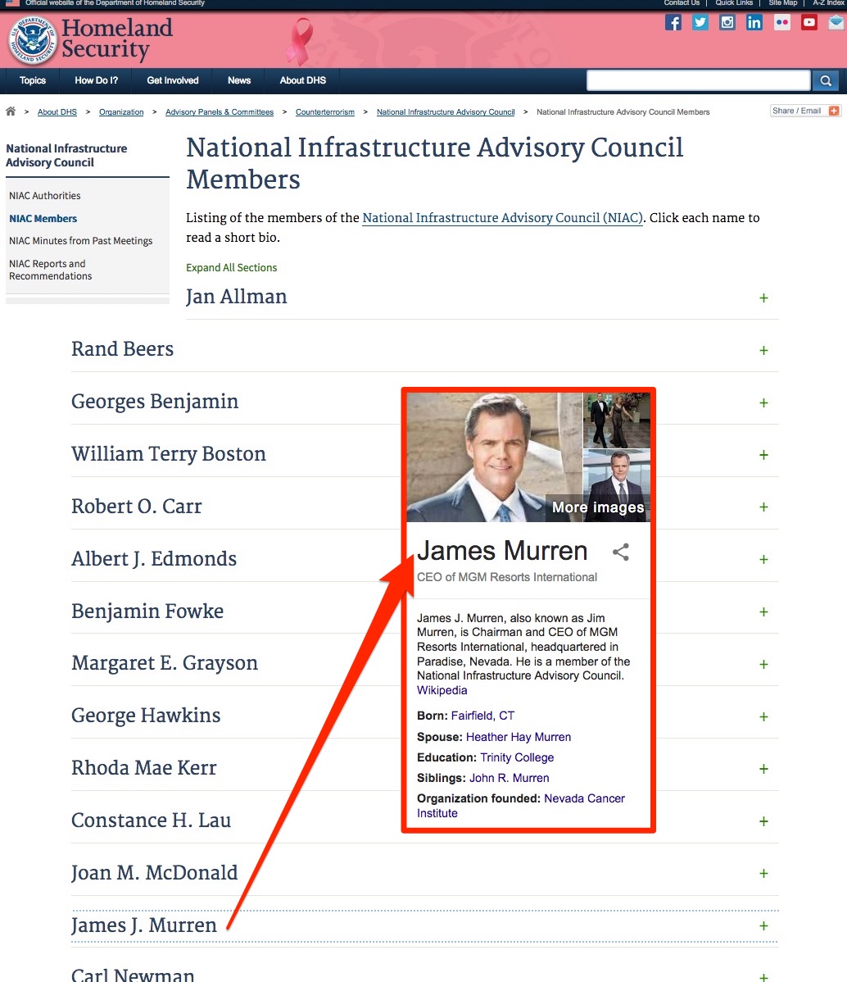
Task: Go to NIAC Reports and Recommendations
Action: click(51, 270)
